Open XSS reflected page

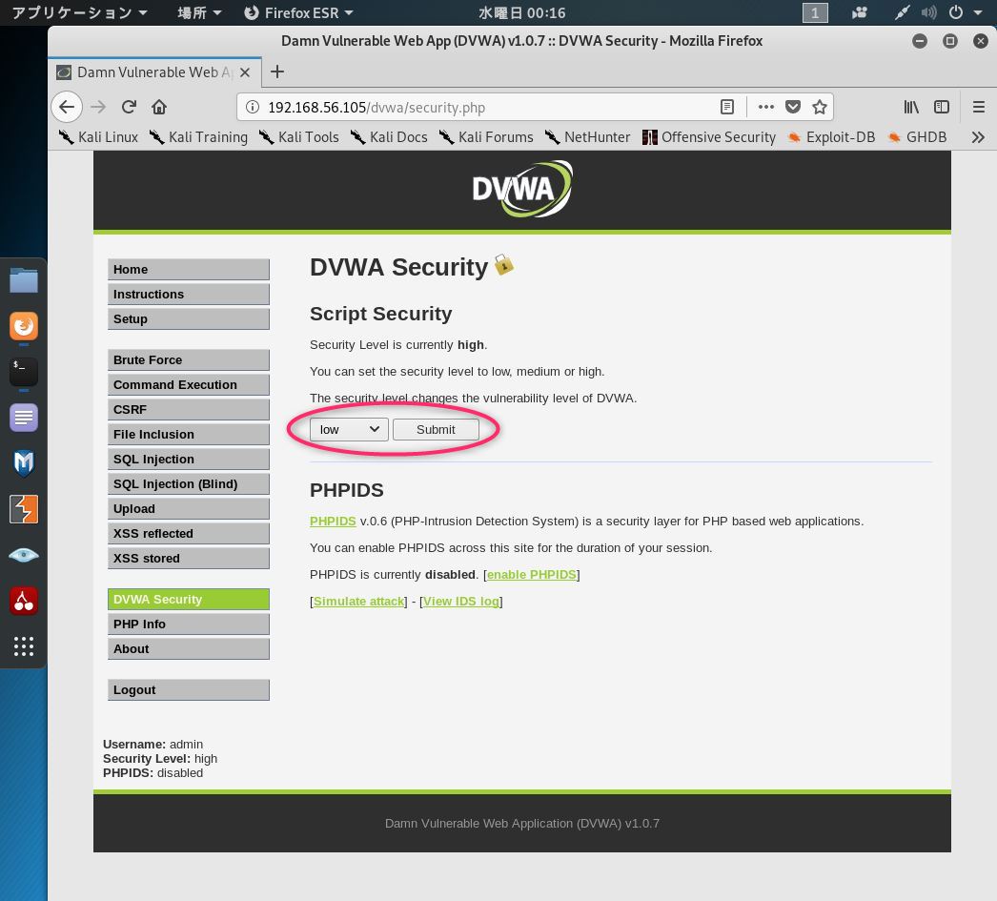click(188, 533)
